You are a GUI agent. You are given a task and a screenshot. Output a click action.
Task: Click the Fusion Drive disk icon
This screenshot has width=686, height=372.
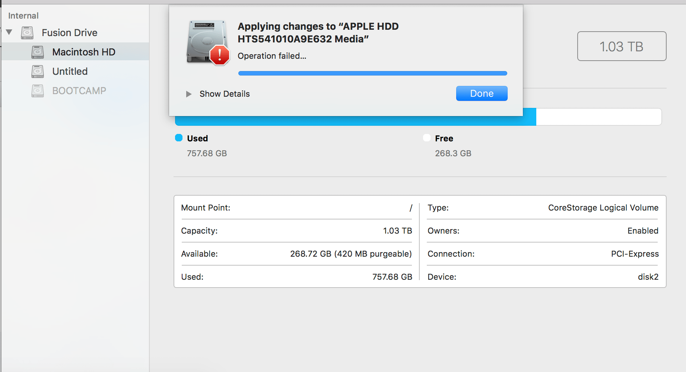26,32
